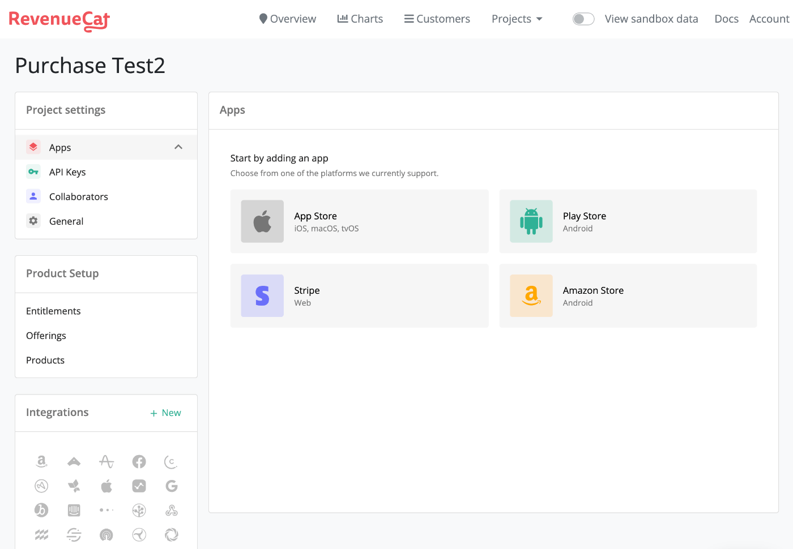Expand the Projects dropdown
This screenshot has width=793, height=549.
[517, 19]
